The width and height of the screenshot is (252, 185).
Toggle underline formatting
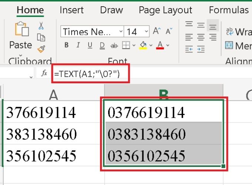90,45
